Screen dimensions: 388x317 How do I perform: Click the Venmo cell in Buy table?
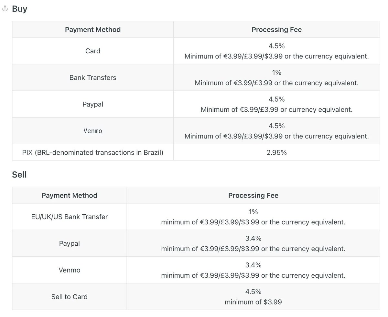tap(93, 131)
